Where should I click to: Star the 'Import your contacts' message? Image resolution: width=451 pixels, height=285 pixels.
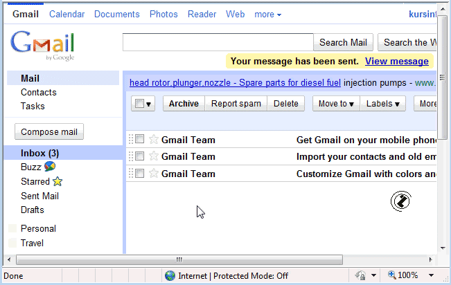(x=154, y=156)
